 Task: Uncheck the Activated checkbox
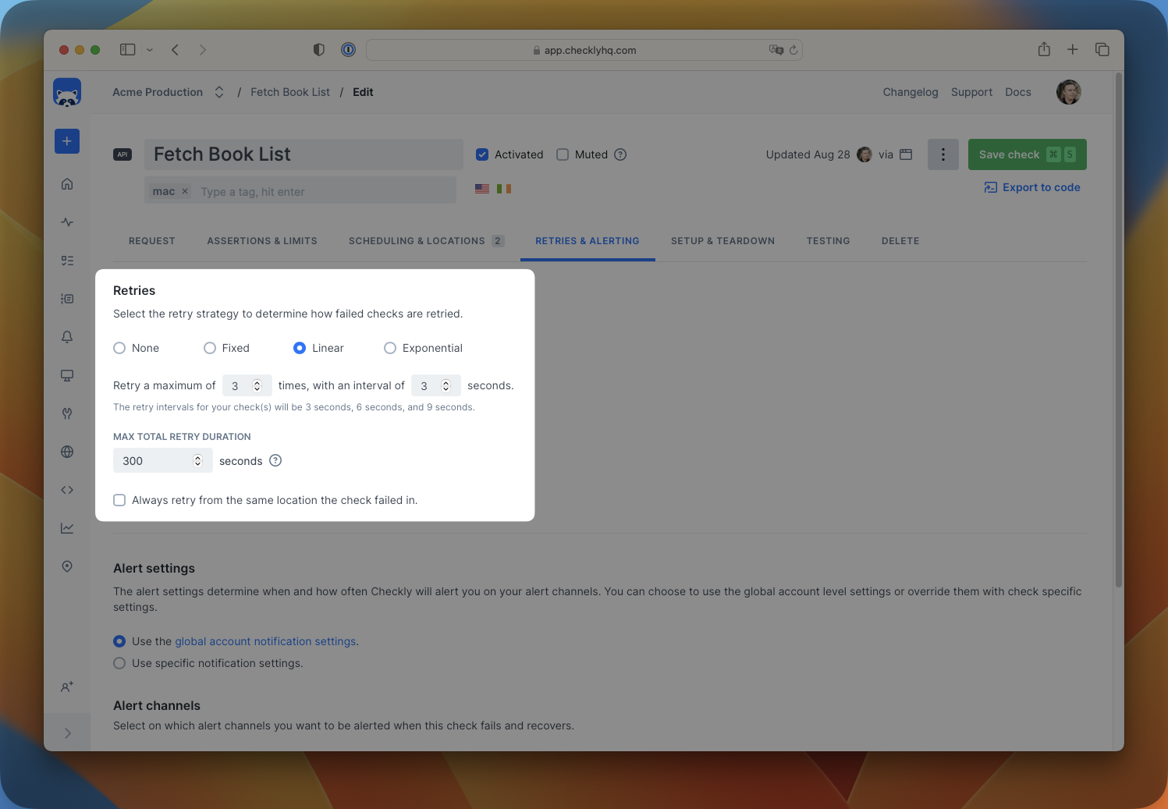pos(482,154)
